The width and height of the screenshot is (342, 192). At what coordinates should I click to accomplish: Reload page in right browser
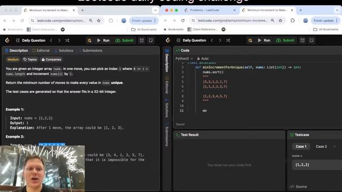point(183,20)
